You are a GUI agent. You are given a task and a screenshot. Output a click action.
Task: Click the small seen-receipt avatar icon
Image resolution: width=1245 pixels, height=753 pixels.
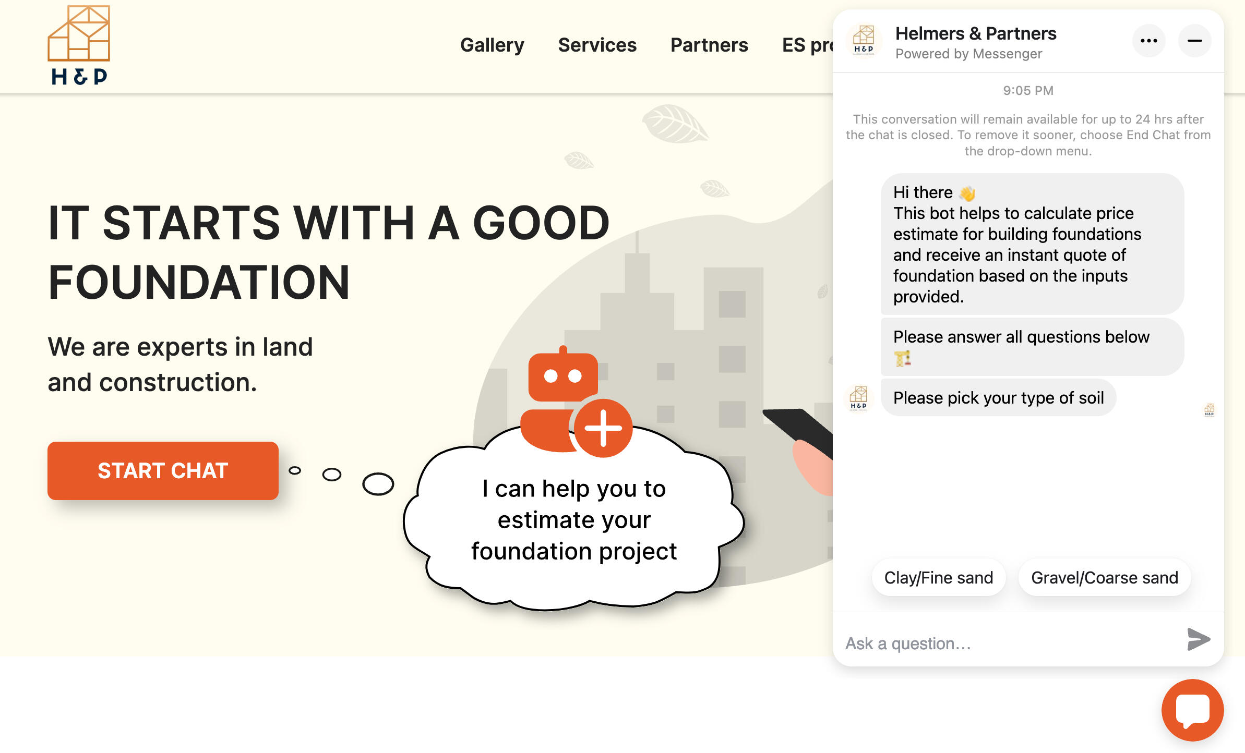coord(1209,410)
